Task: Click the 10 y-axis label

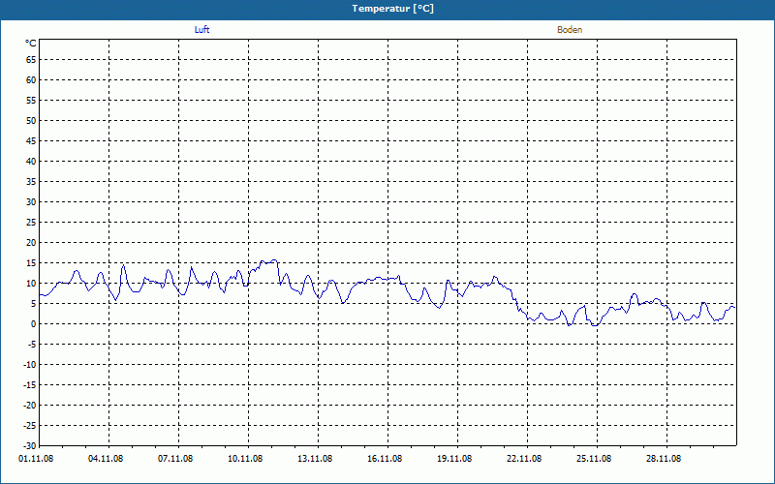Action: tap(31, 284)
